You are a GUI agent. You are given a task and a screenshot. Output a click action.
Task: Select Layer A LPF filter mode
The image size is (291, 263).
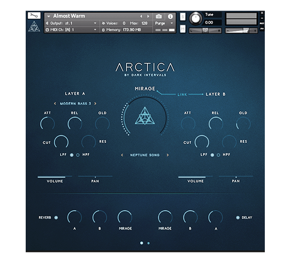[x=72, y=155]
